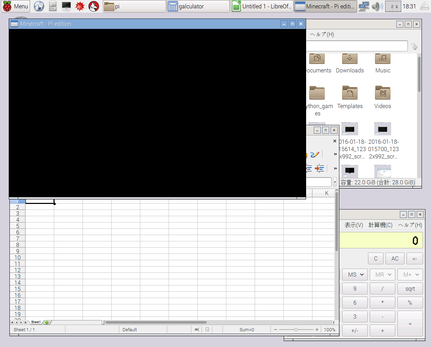Viewport: 431px width, 347px height.
Task: Adjust the spreadsheet zoom slider
Action: pos(296,330)
